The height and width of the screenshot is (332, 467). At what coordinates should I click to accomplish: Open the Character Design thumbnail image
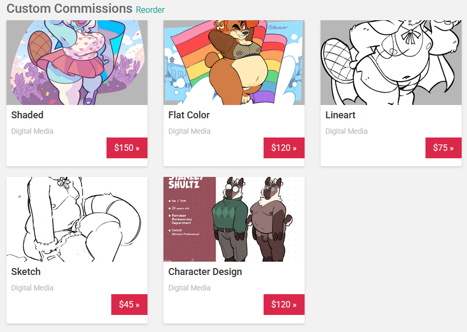pos(234,220)
